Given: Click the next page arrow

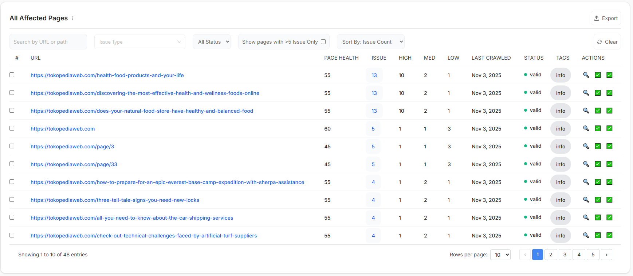Looking at the screenshot, I should click(x=606, y=255).
